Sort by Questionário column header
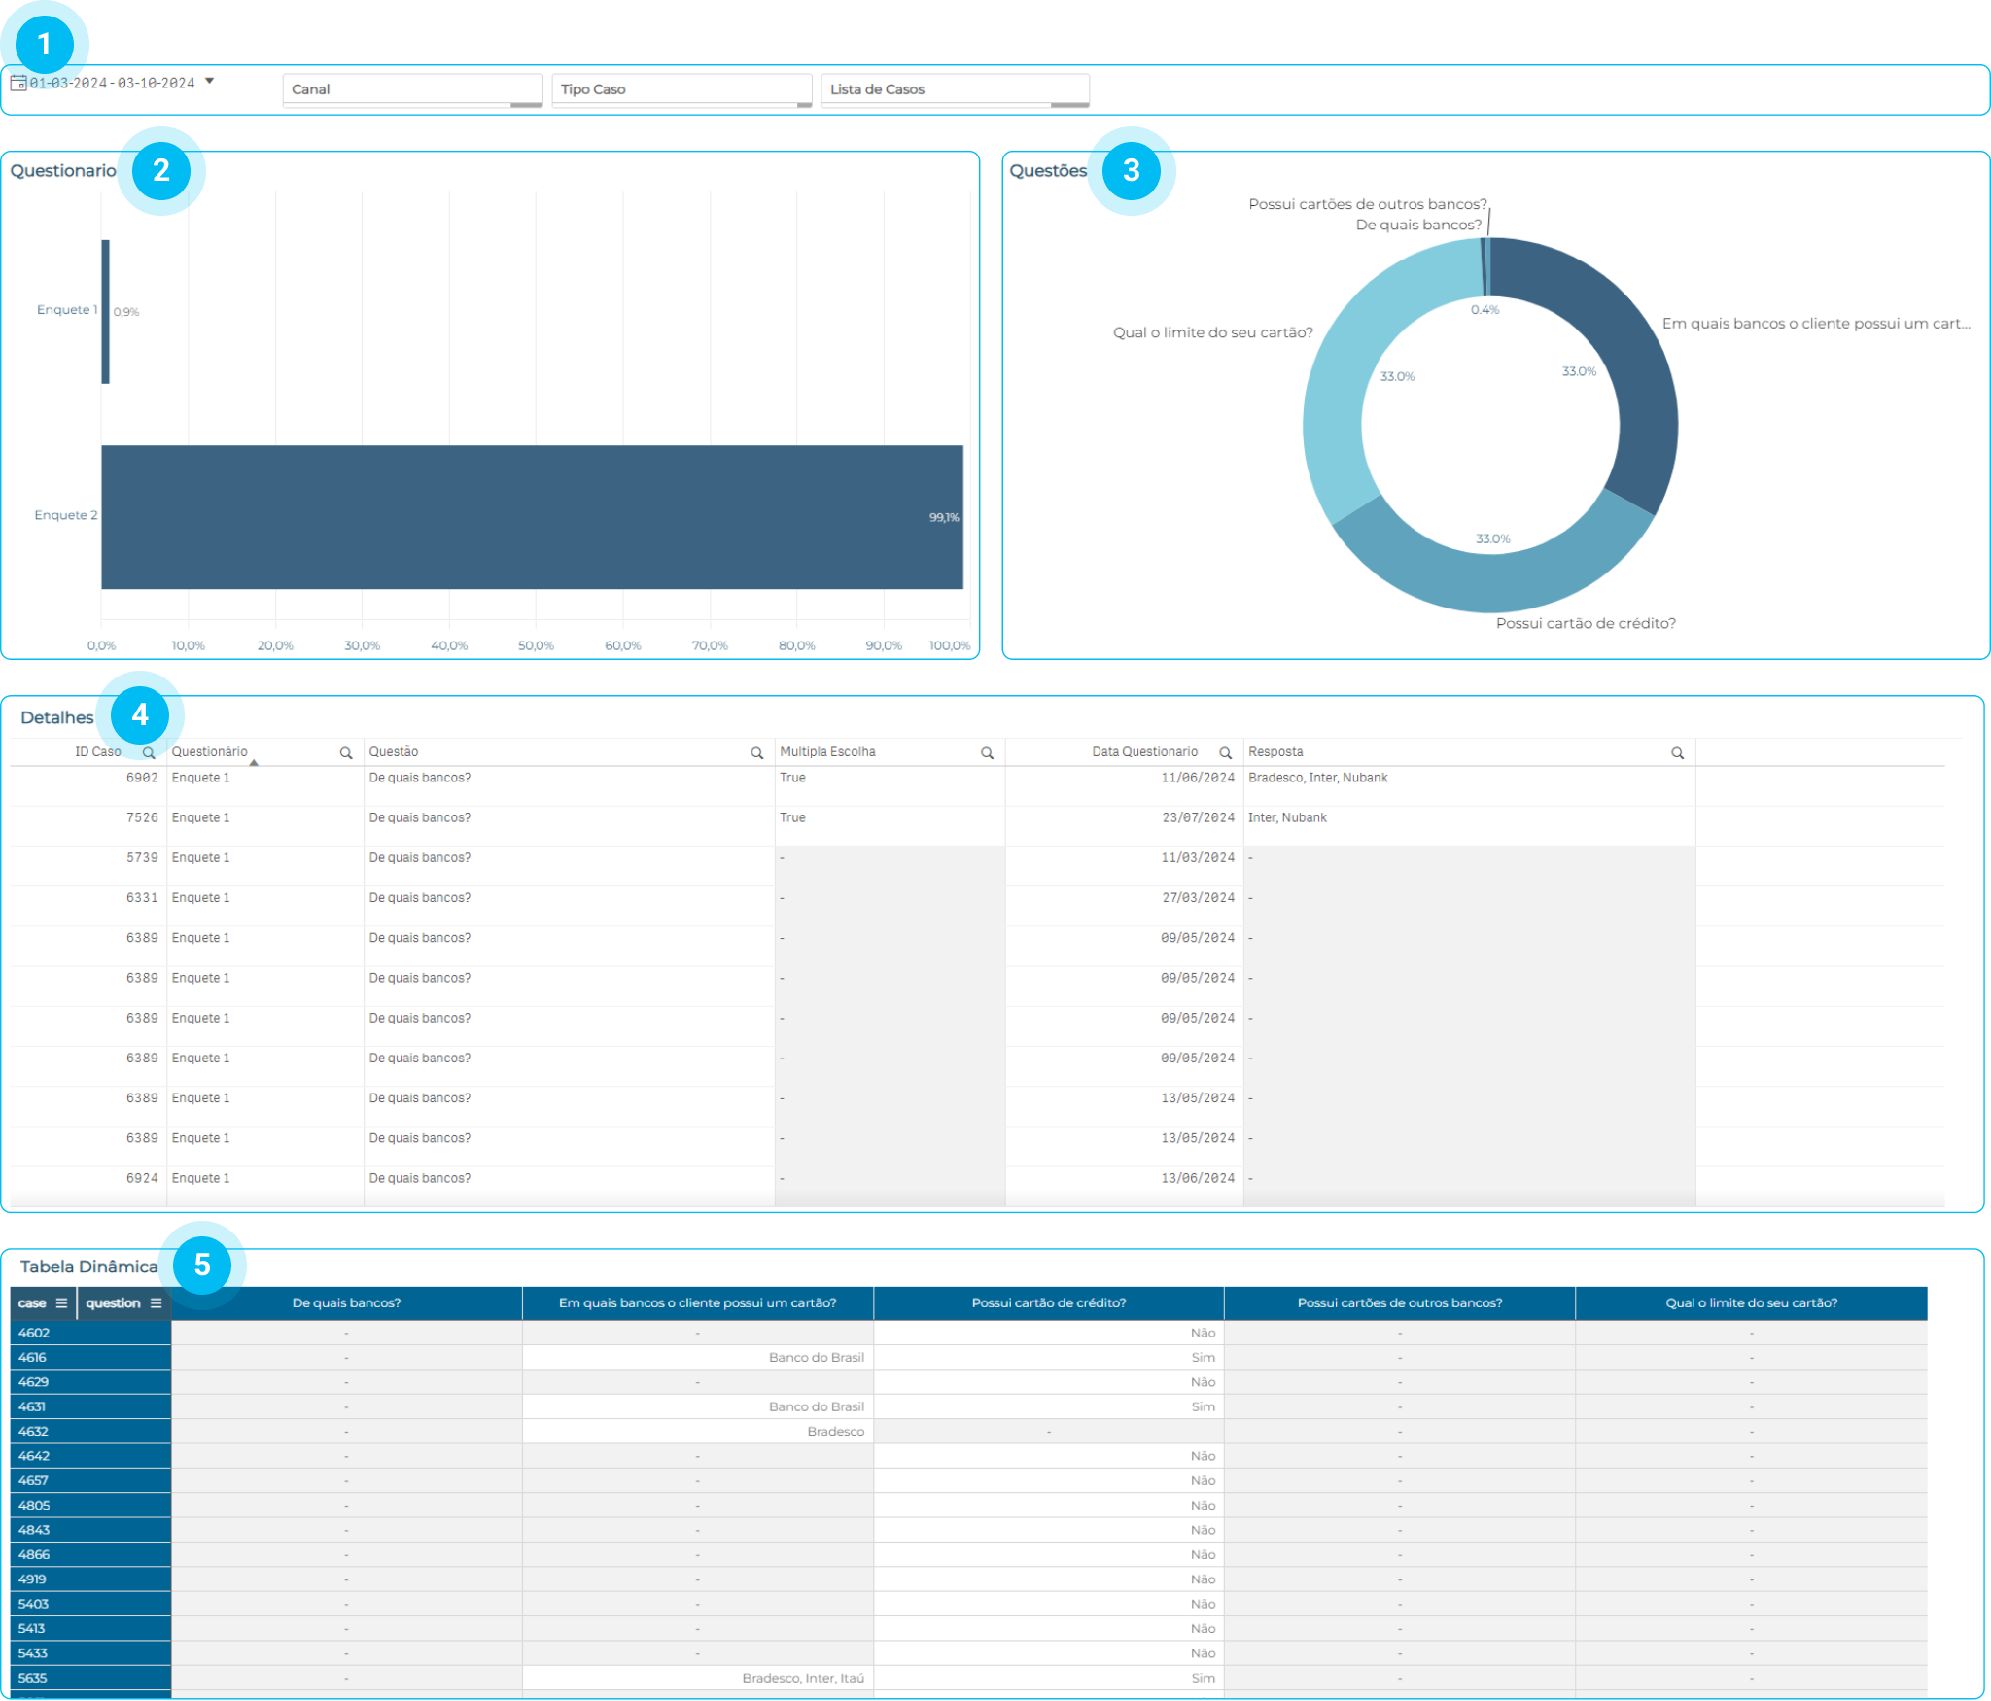 (x=210, y=752)
